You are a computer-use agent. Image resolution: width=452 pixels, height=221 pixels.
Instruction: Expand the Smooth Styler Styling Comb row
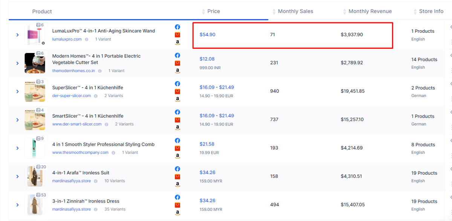[x=17, y=148]
